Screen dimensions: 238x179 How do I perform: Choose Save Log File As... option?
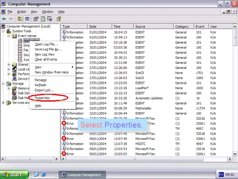pyautogui.click(x=52, y=49)
